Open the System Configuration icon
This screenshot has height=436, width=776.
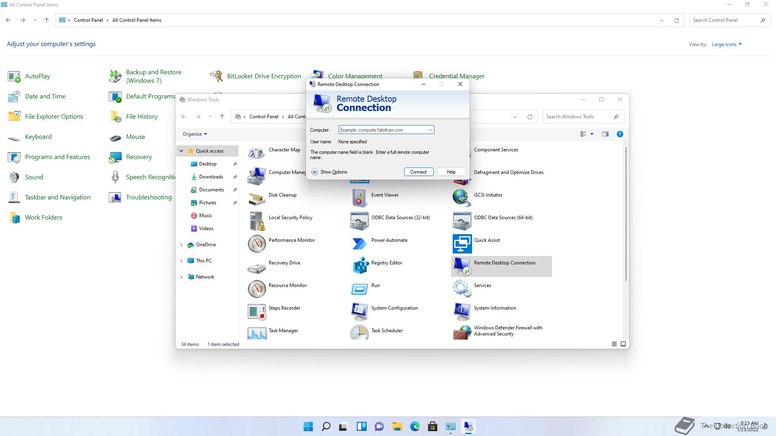tap(359, 311)
